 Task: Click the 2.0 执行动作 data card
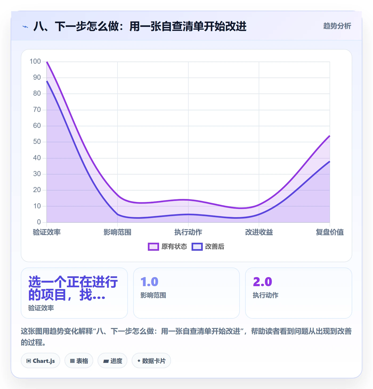pyautogui.click(x=299, y=293)
